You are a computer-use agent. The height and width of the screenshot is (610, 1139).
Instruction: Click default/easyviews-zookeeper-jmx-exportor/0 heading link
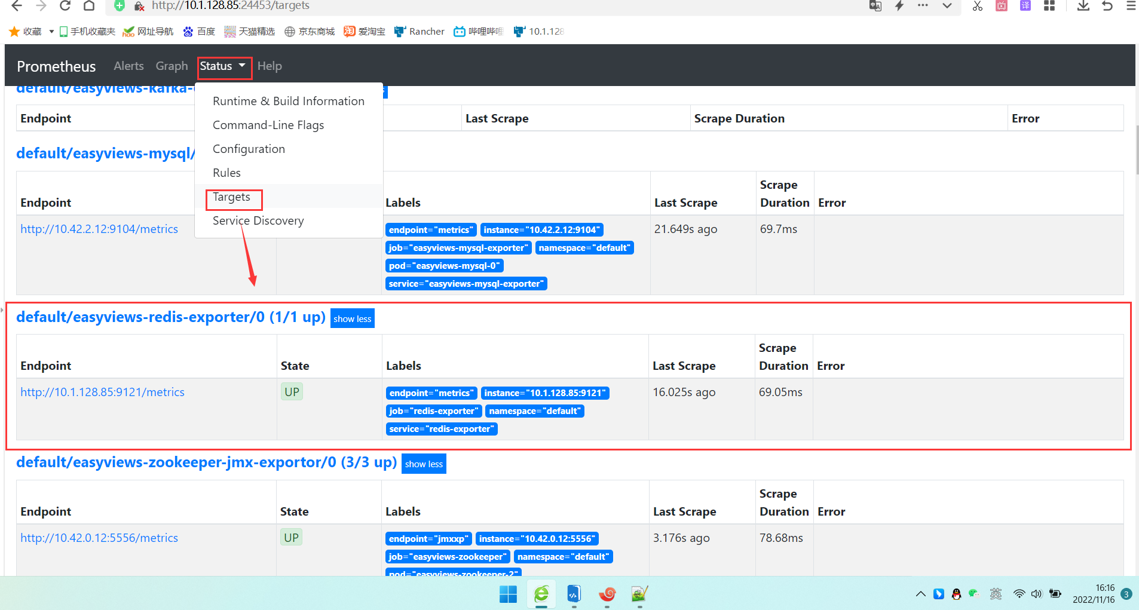[206, 462]
